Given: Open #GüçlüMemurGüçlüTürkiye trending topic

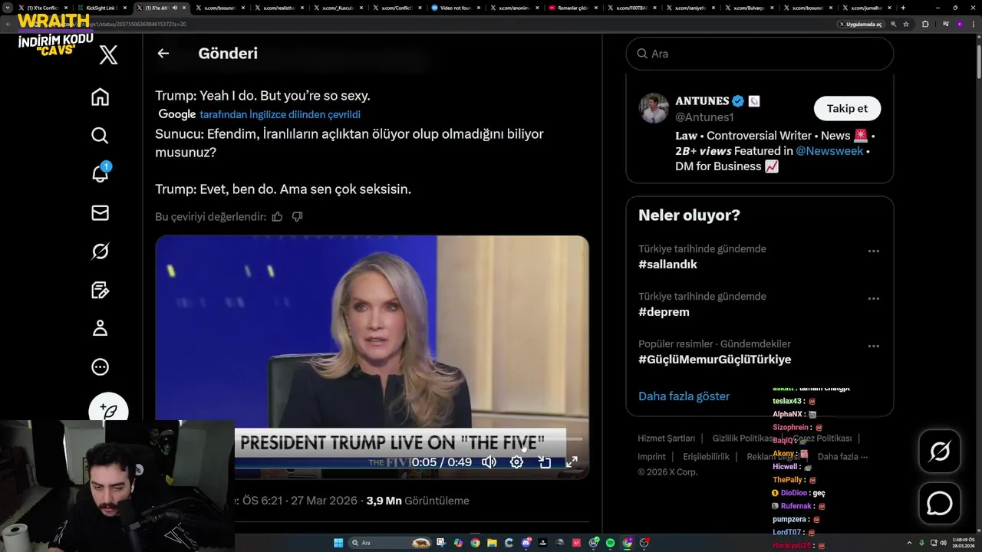Looking at the screenshot, I should click(714, 360).
